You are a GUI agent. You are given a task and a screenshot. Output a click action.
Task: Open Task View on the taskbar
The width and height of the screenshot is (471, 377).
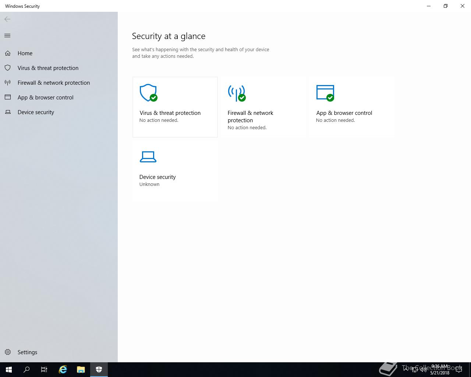click(x=44, y=370)
